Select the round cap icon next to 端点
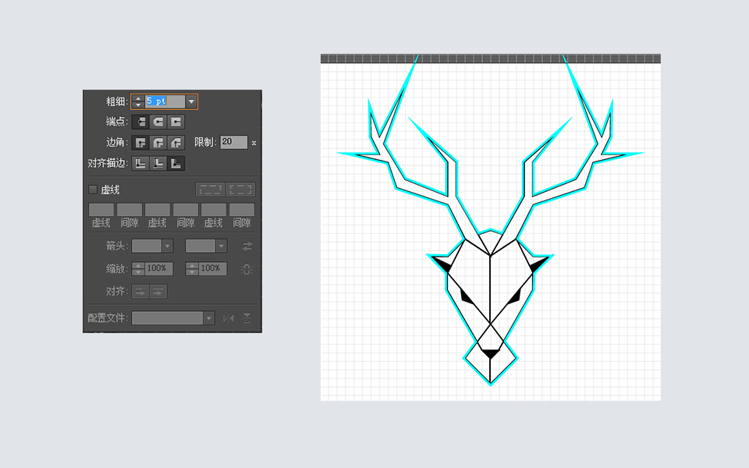The width and height of the screenshot is (749, 468). click(158, 122)
